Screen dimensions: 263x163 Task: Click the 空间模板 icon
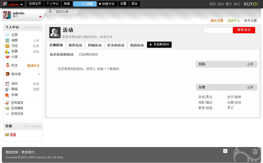7,108
